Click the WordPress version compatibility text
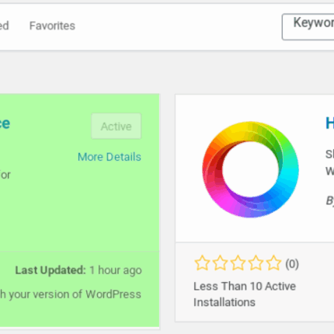This screenshot has width=334, height=334. coord(71,294)
